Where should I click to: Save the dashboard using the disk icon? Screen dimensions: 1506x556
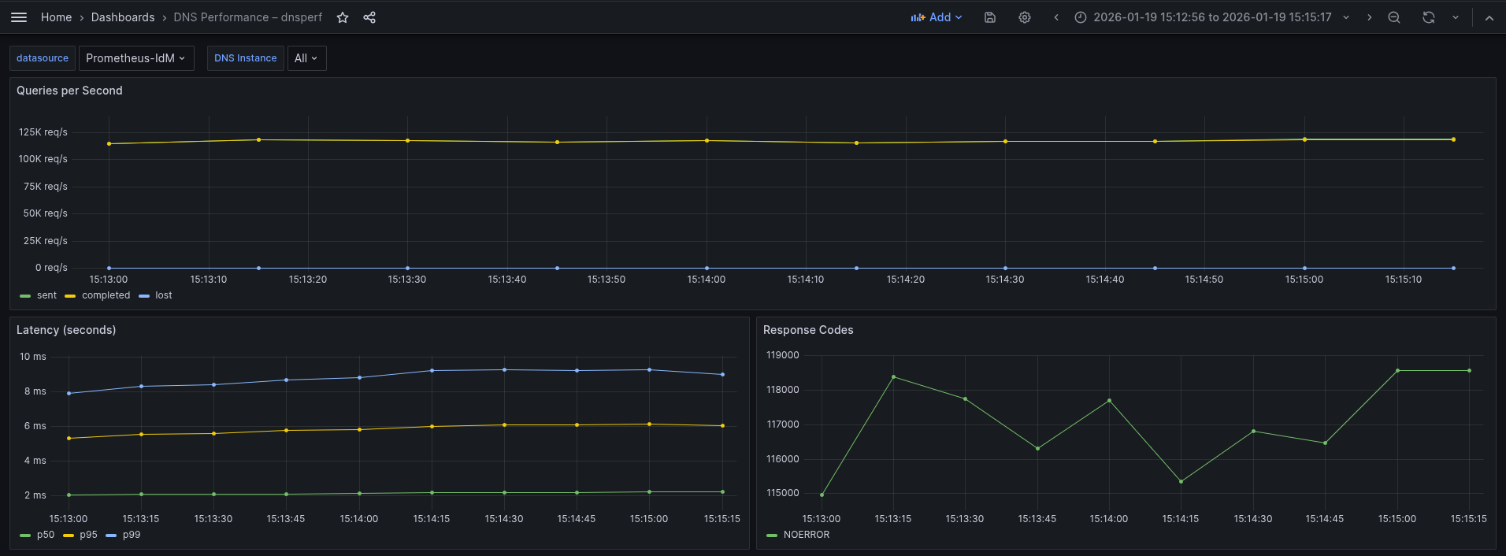point(990,17)
